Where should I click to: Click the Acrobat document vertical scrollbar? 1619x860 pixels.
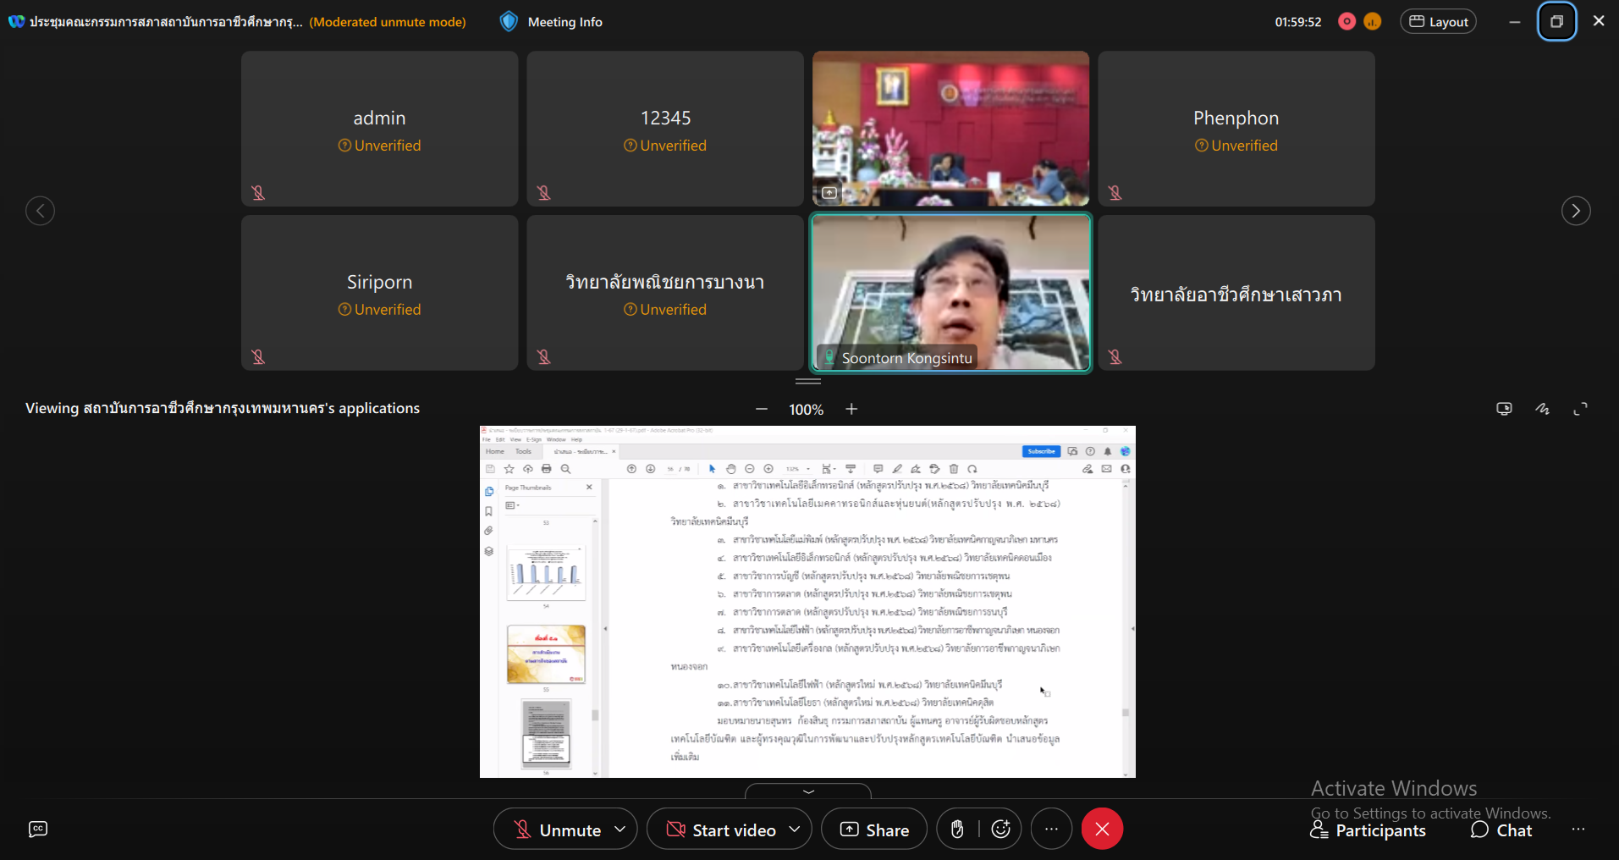[1126, 629]
